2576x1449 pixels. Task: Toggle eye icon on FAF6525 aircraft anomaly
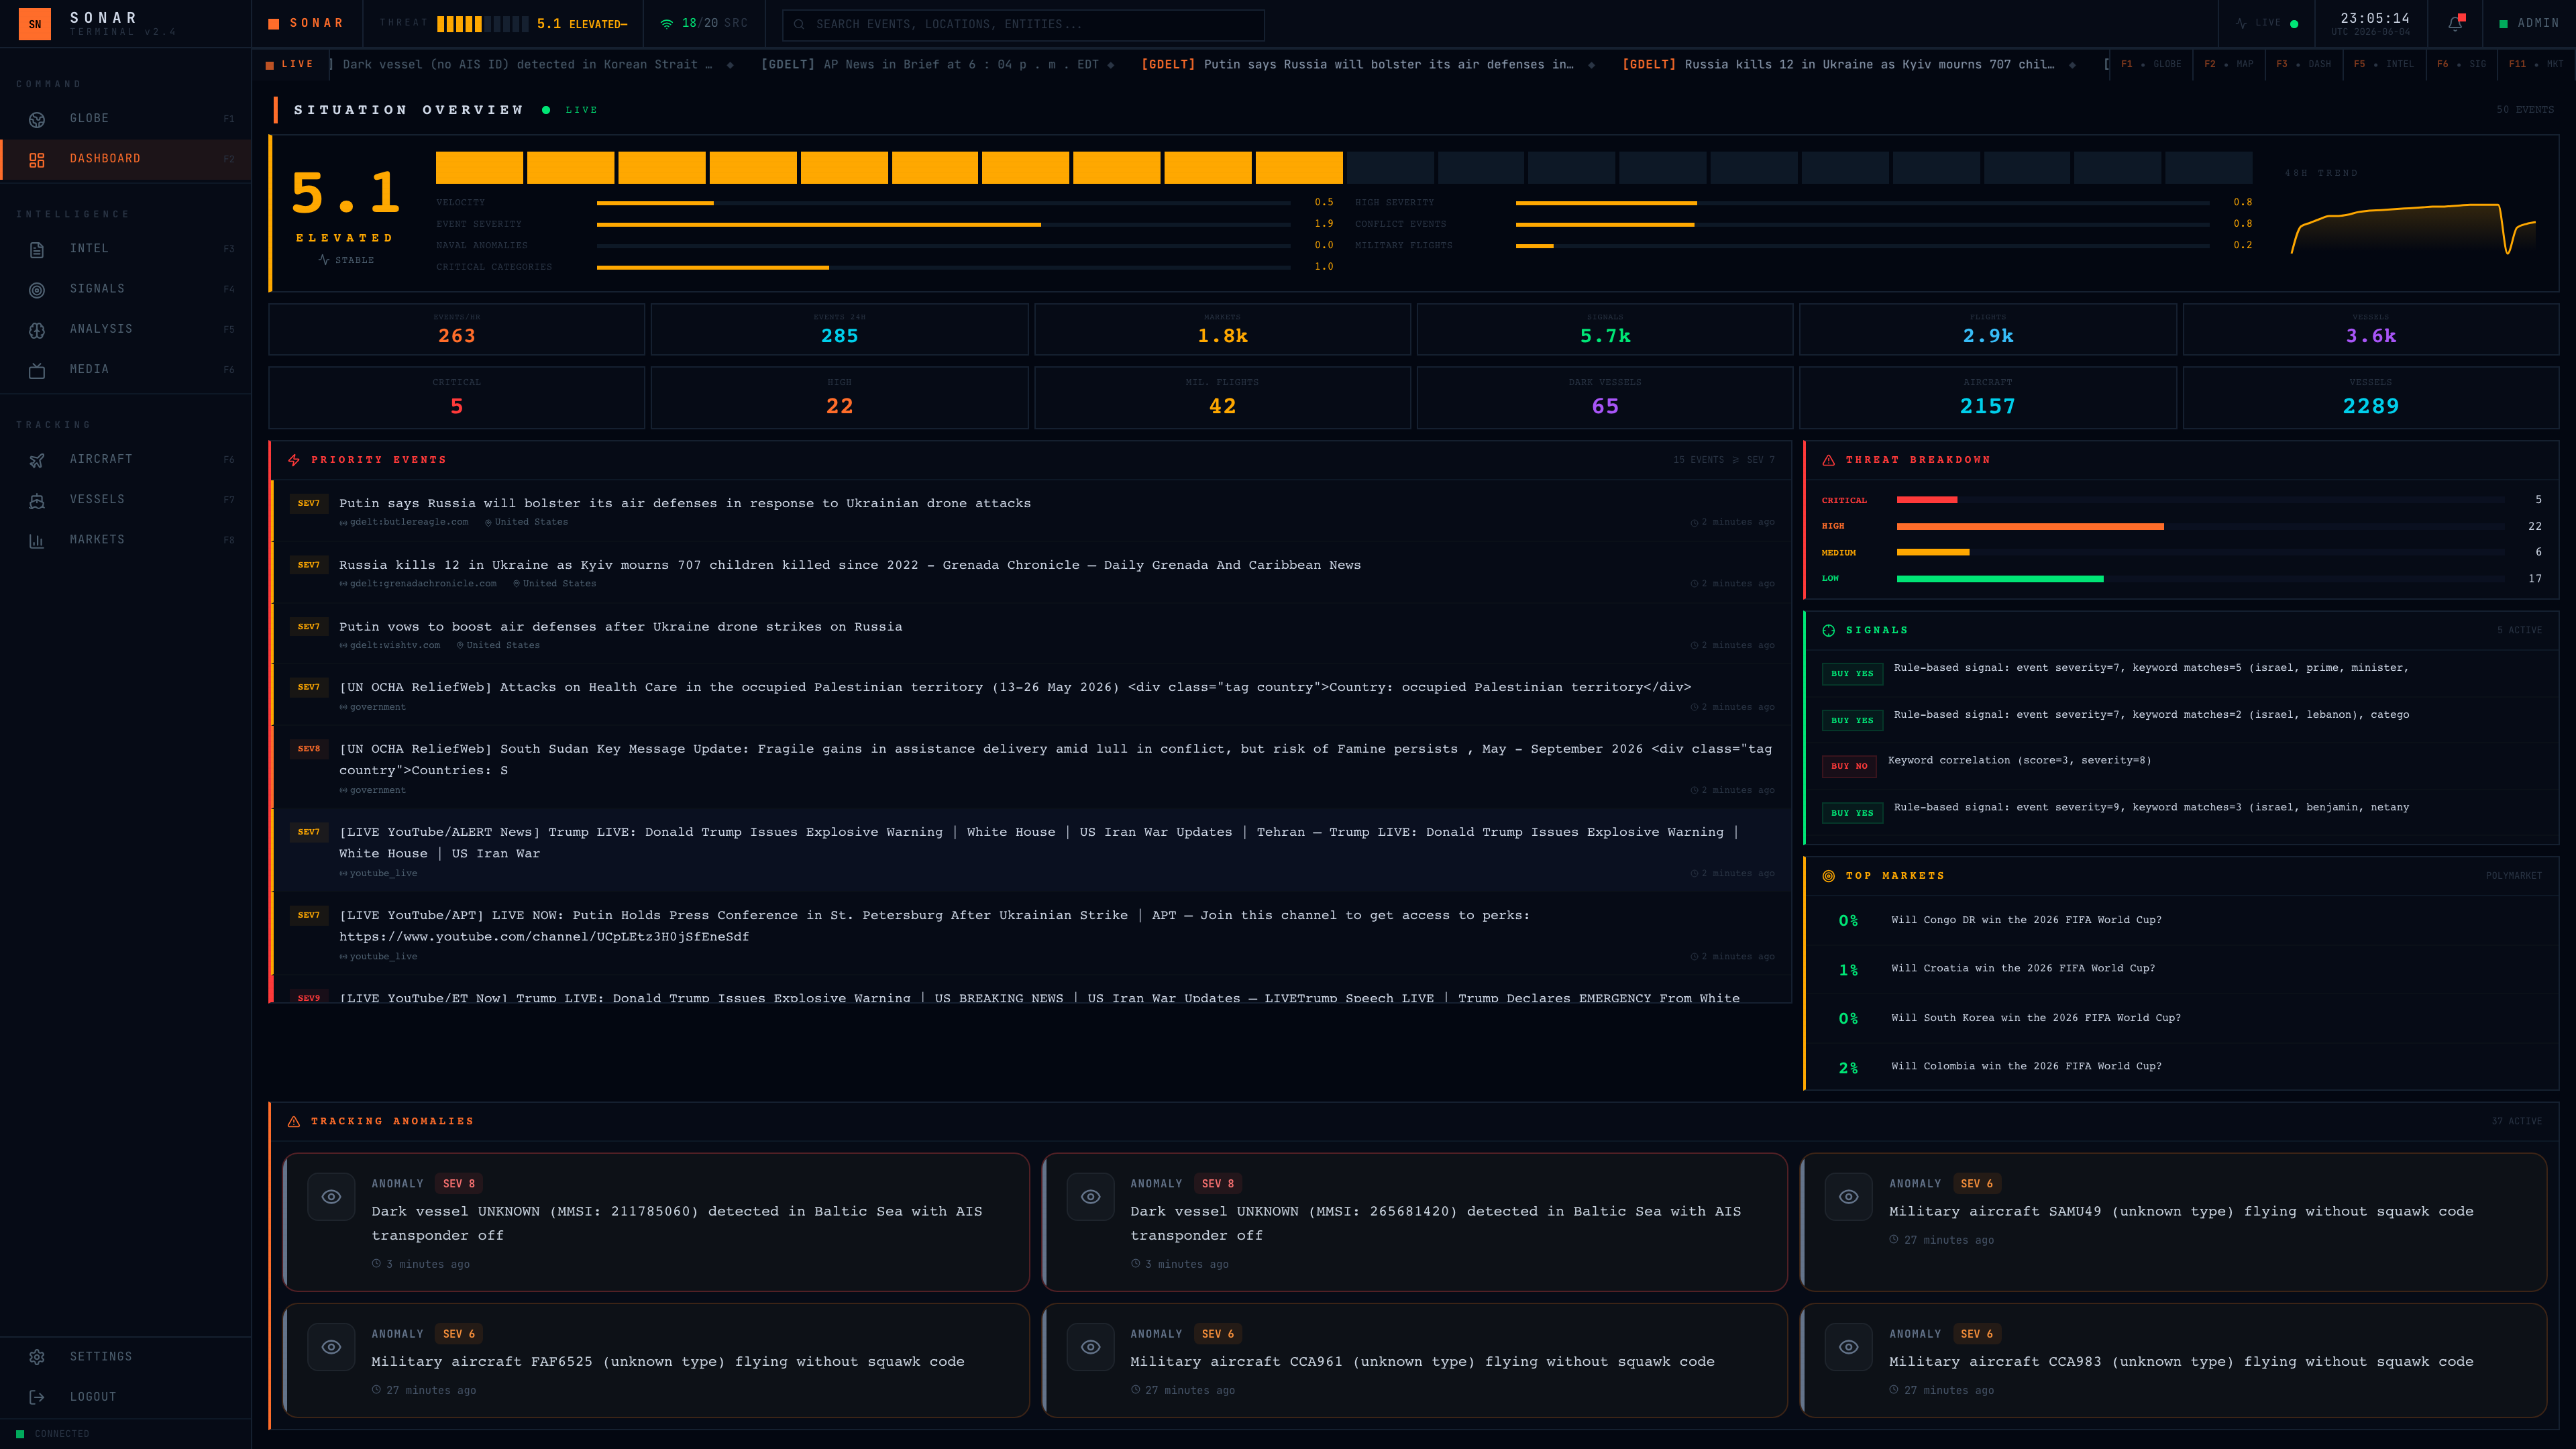331,1347
